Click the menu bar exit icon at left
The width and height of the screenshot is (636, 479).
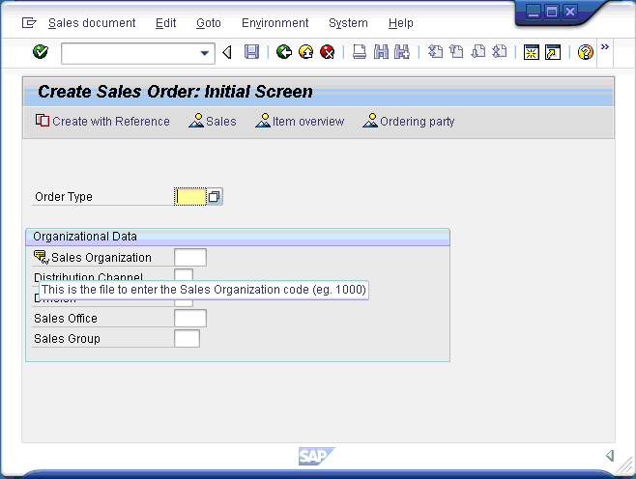(x=29, y=22)
